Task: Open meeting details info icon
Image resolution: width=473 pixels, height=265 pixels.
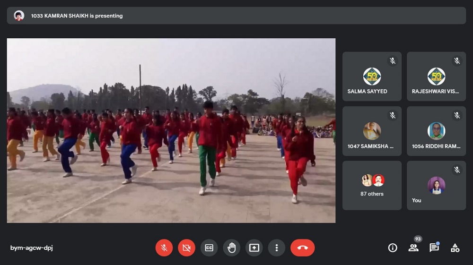Action: pyautogui.click(x=393, y=248)
